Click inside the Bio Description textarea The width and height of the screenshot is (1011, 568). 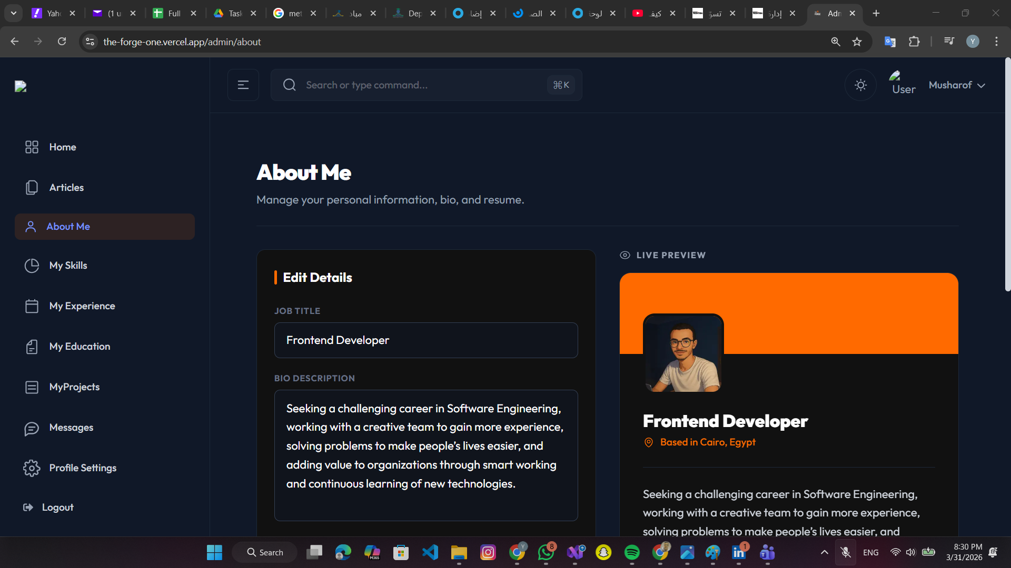[x=425, y=455]
